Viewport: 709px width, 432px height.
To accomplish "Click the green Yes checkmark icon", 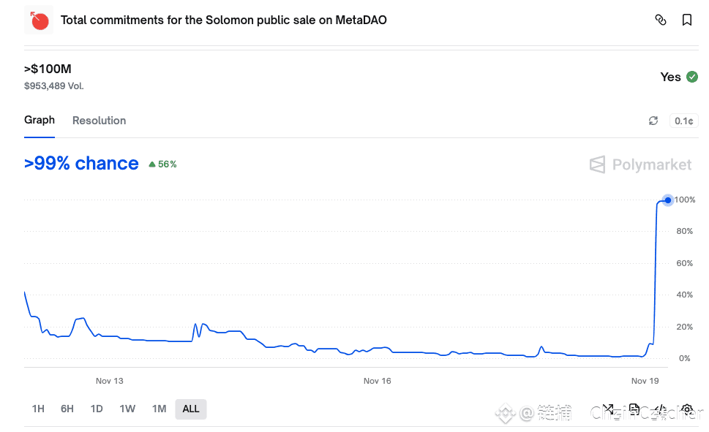I will (x=692, y=77).
